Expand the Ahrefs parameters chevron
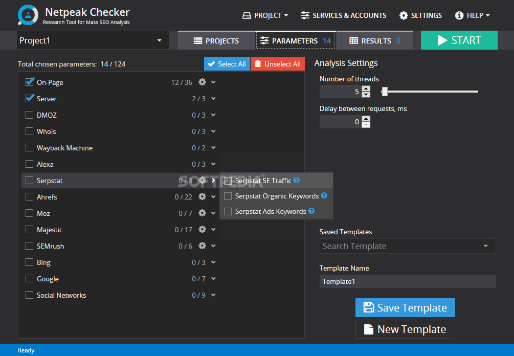Viewport: 514px width, 356px height. (213, 197)
